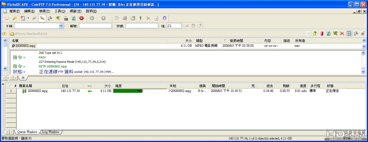Open 說明 menu
The height and width of the screenshot is (142, 368).
[x=91, y=11]
